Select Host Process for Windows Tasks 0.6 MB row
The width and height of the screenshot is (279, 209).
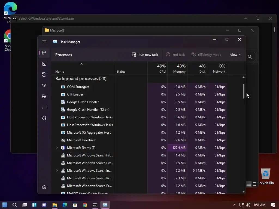point(139,117)
